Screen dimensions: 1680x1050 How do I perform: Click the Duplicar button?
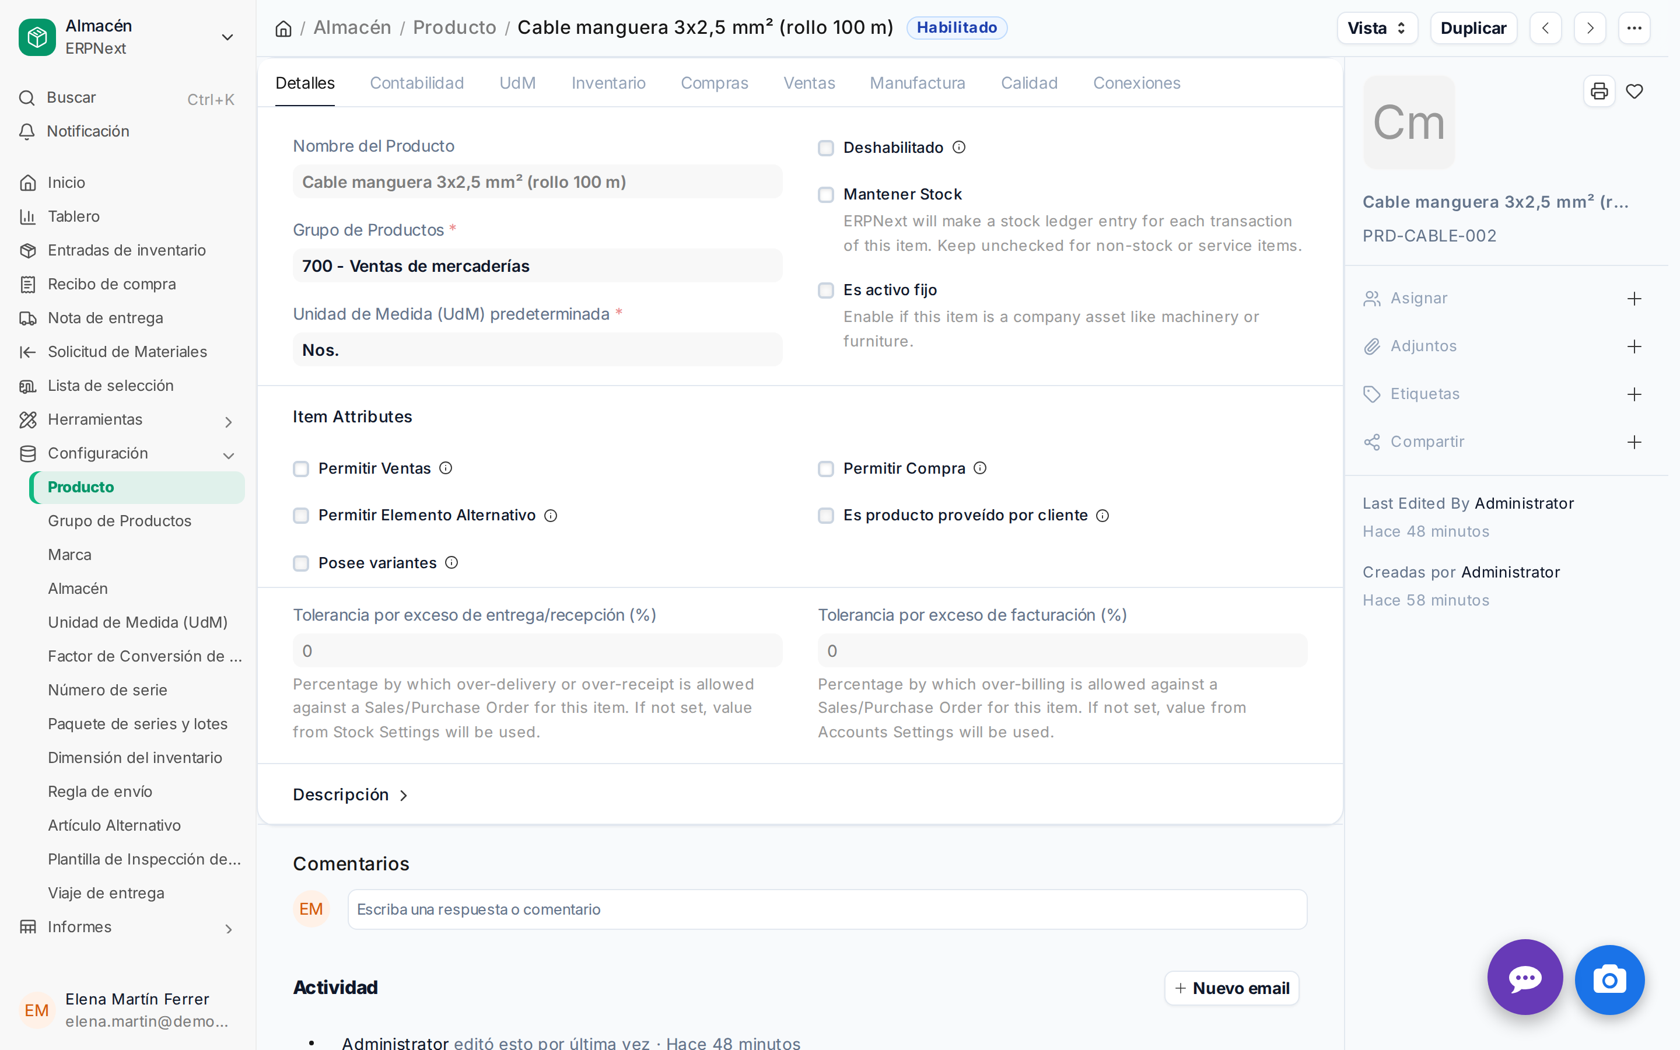[x=1473, y=28]
